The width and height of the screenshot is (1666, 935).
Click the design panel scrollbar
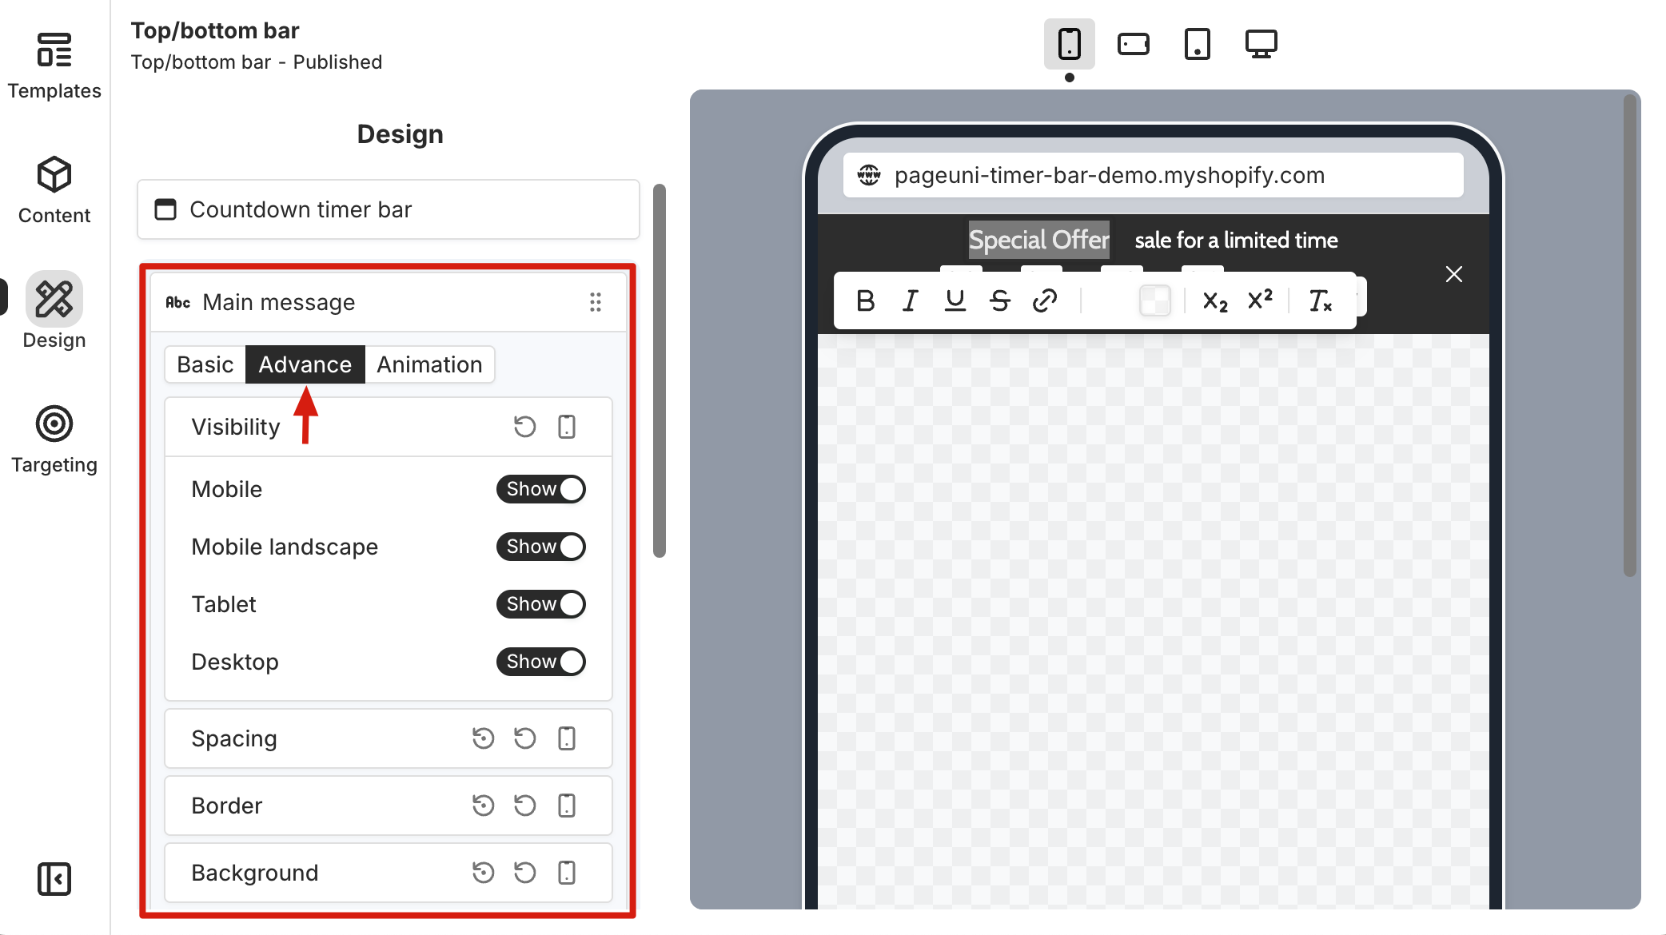pyautogui.click(x=660, y=370)
